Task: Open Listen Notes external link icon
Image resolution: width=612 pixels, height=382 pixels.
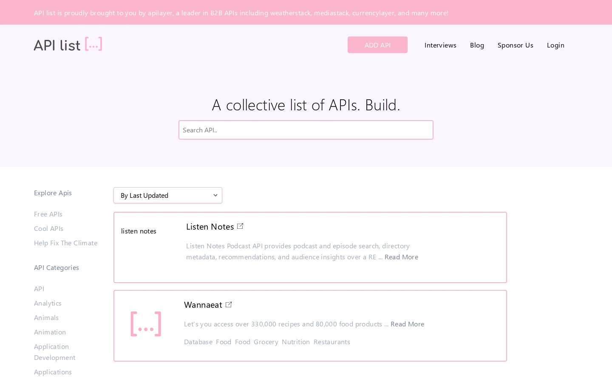Action: (240, 226)
